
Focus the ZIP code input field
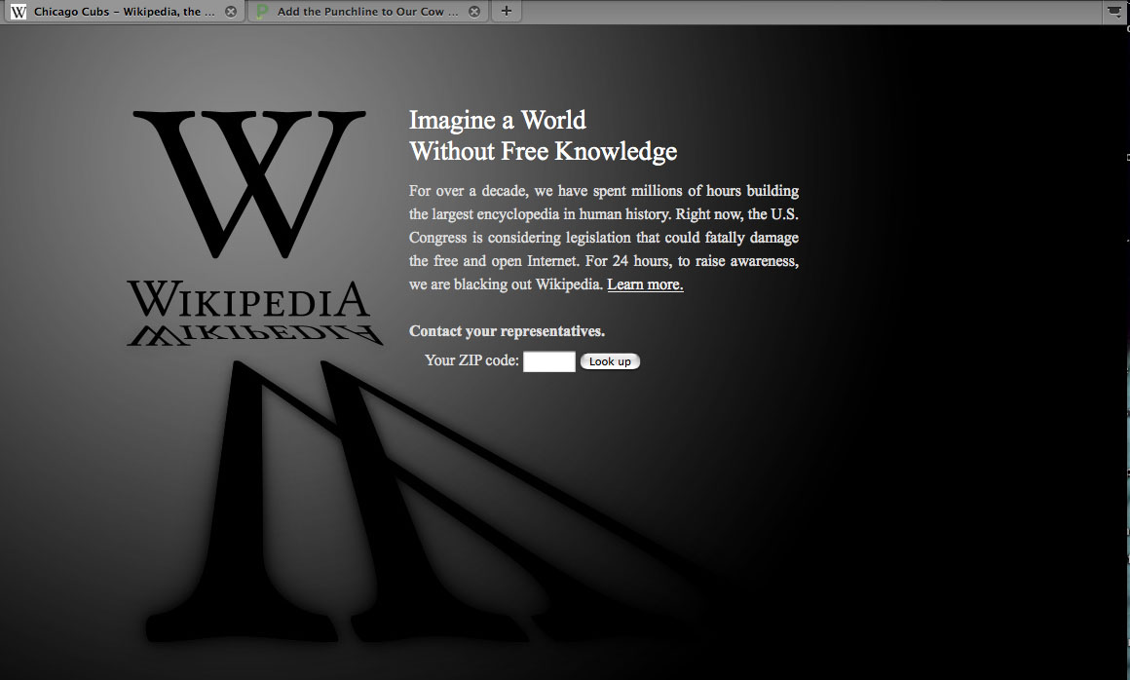tap(549, 361)
